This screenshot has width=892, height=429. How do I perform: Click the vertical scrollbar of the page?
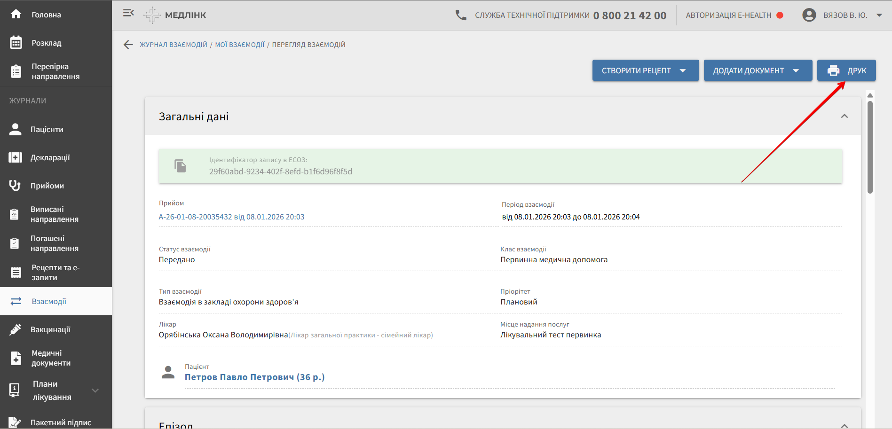click(x=870, y=146)
